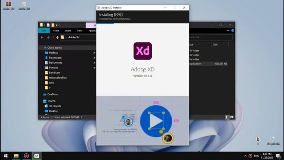Open Home tab in File Explorer
284x160 pixels.
pyautogui.click(x=55, y=31)
